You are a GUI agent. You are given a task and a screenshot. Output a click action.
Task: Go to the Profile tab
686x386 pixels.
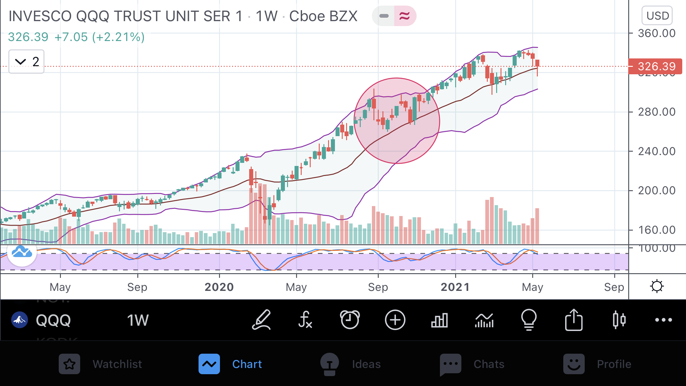tap(597, 364)
